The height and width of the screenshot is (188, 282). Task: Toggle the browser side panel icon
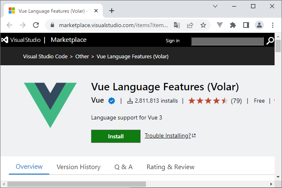click(x=246, y=25)
